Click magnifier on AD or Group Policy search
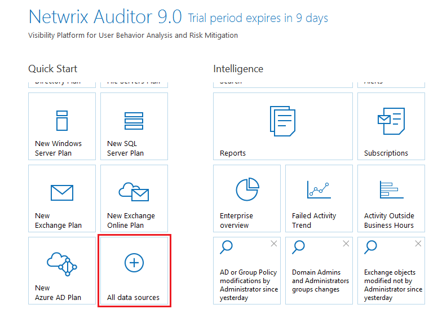 click(226, 247)
